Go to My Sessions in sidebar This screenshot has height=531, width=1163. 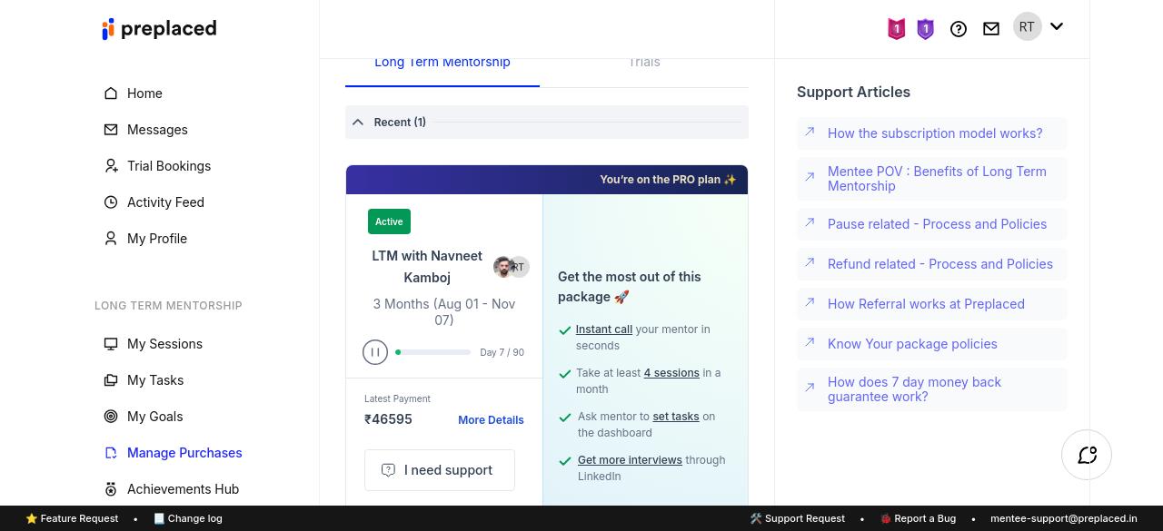coord(164,344)
